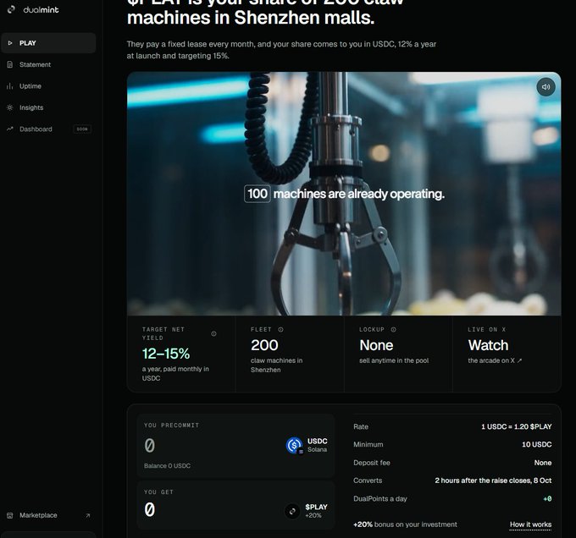This screenshot has width=576, height=538.
Task: Select the USDC Solana token label
Action: coord(318,445)
